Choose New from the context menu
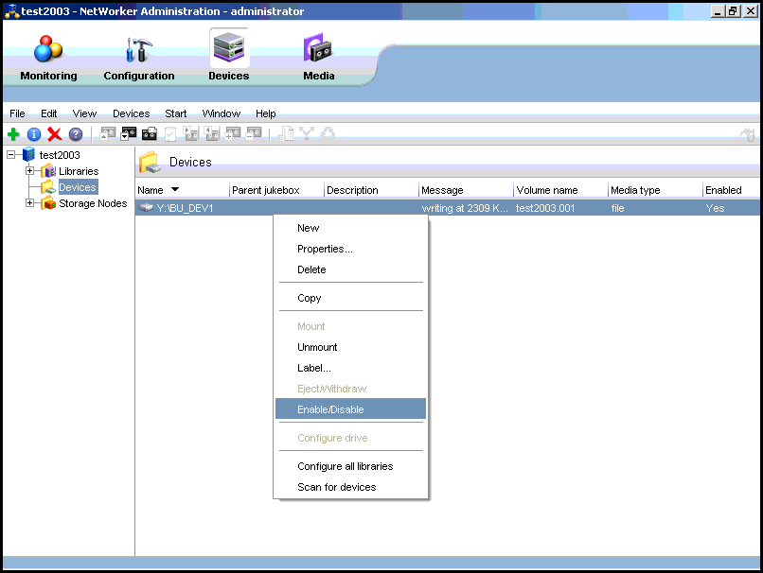 (350, 228)
